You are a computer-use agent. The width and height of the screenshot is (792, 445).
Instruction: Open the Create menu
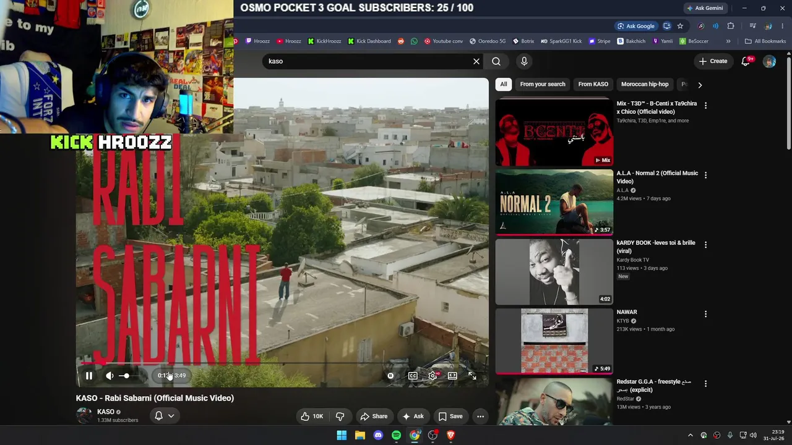(x=713, y=61)
